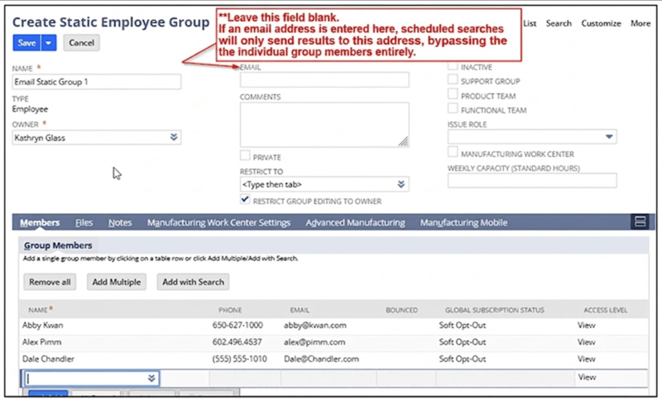
Task: Click the subtab layout toggle icon
Action: pyautogui.click(x=640, y=221)
